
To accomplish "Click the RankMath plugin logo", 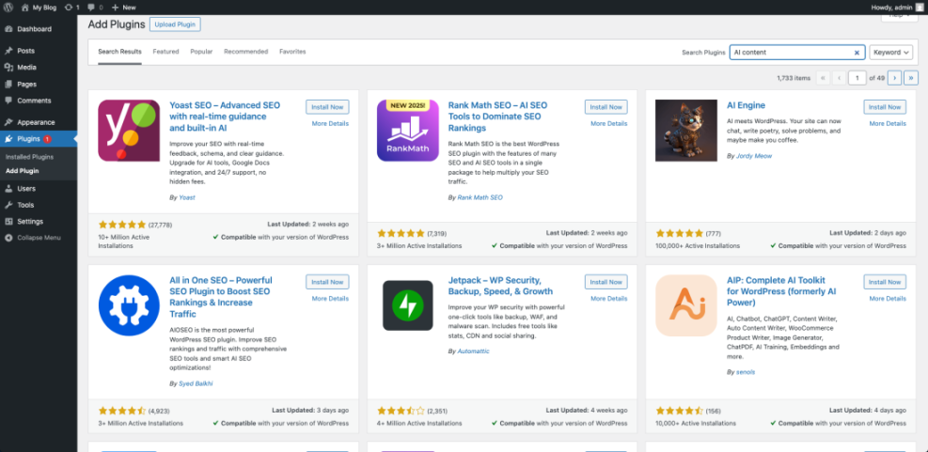I will click(408, 131).
